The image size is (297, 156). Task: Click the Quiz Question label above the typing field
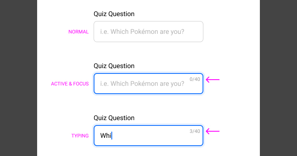point(114,118)
